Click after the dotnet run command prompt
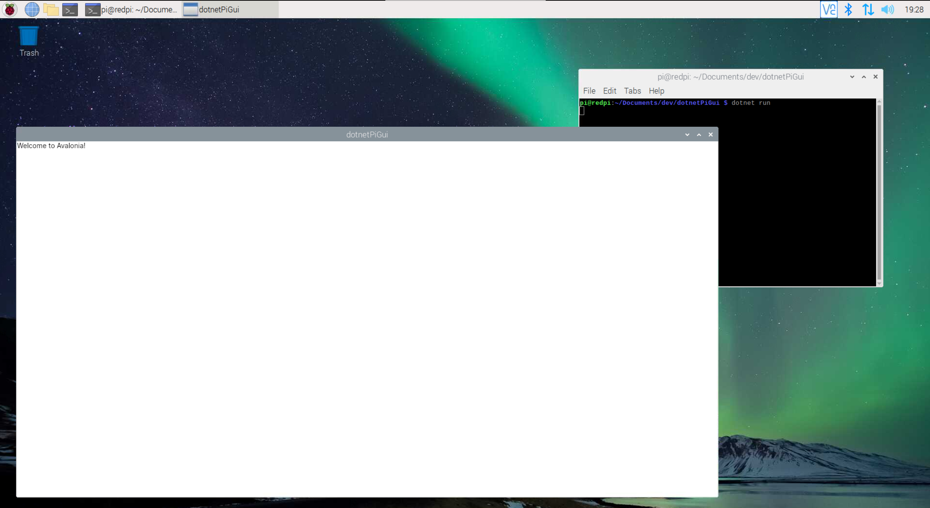The width and height of the screenshot is (930, 508). 582,111
